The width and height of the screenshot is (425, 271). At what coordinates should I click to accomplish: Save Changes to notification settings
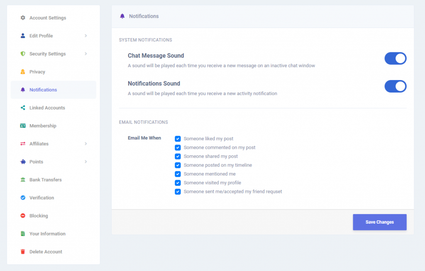379,222
